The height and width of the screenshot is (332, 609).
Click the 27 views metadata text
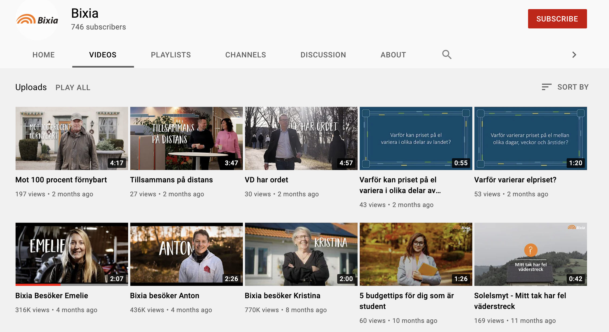(x=143, y=194)
